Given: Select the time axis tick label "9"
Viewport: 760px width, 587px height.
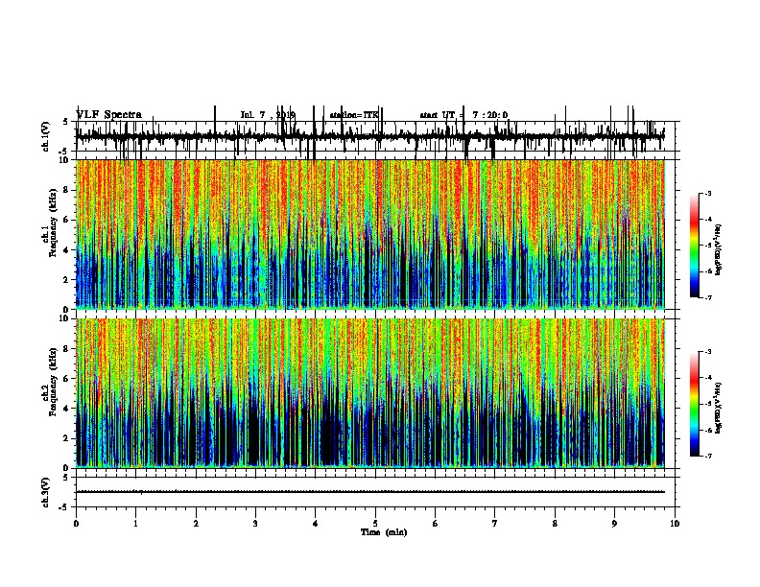Looking at the screenshot, I should tap(614, 523).
